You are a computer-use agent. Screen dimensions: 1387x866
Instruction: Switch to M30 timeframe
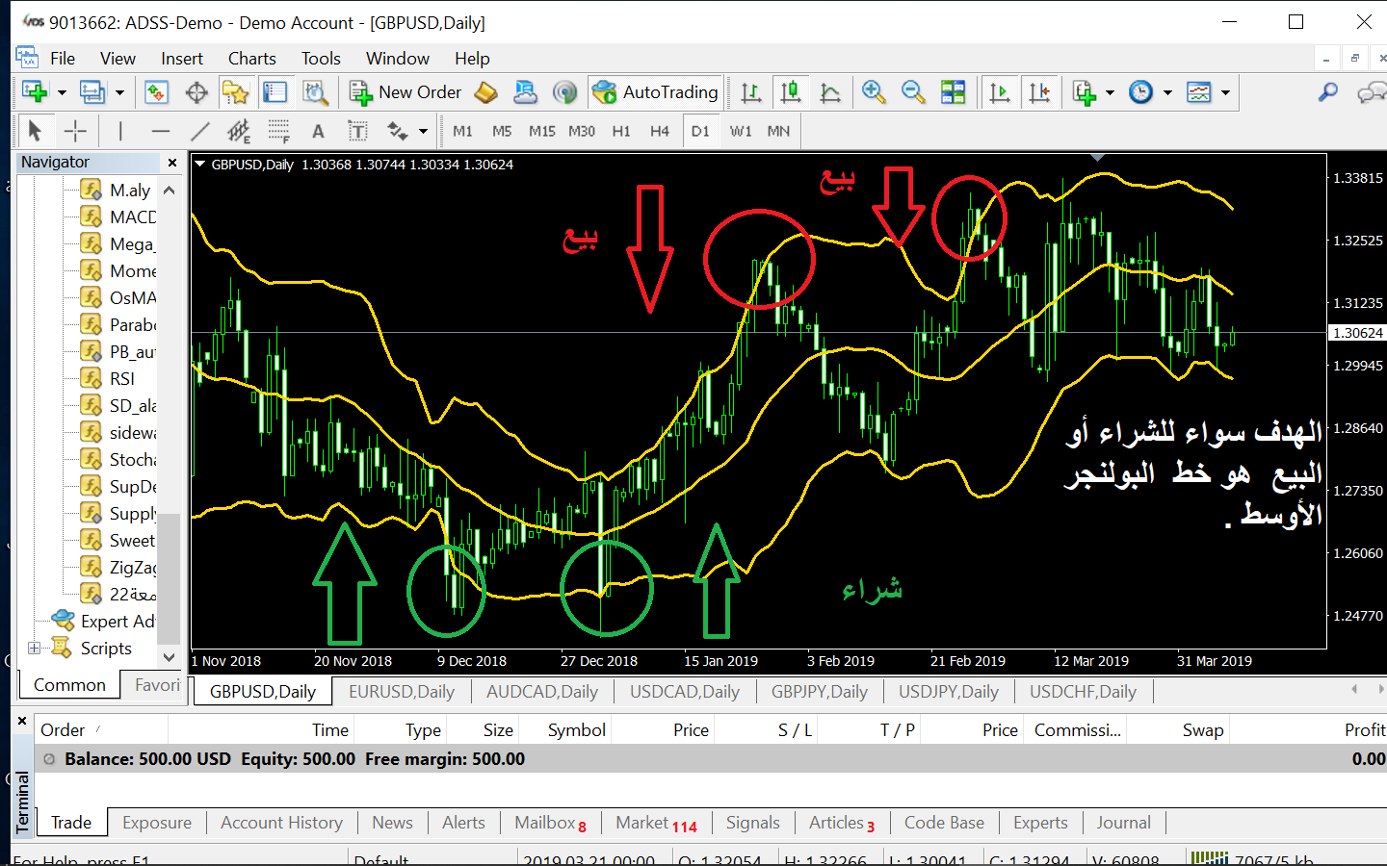582,131
